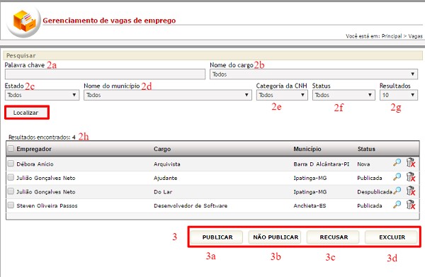Open details magnifier for Débora Anício row
The height and width of the screenshot is (277, 425).
tap(397, 162)
